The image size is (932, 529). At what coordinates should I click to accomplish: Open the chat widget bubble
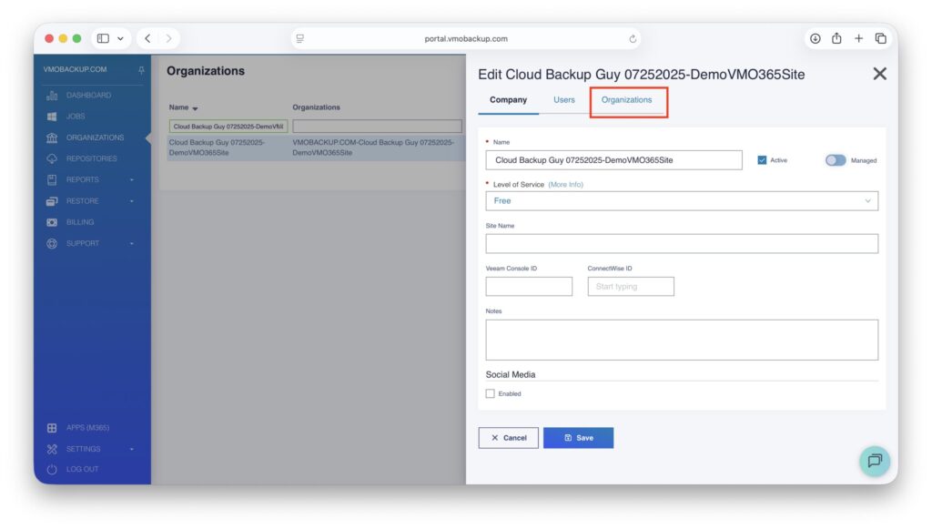tap(875, 461)
